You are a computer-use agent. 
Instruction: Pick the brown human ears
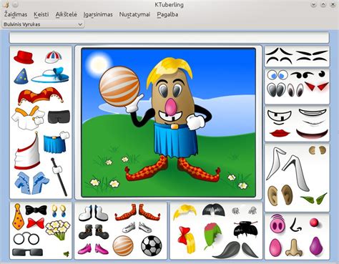coord(280,195)
